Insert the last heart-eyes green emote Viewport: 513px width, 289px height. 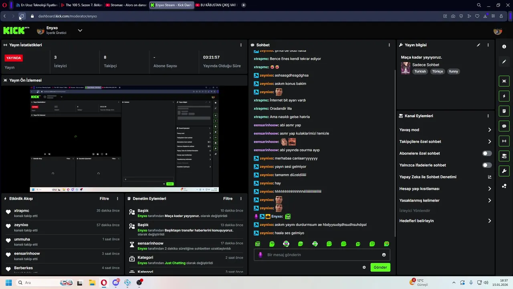pos(387,244)
